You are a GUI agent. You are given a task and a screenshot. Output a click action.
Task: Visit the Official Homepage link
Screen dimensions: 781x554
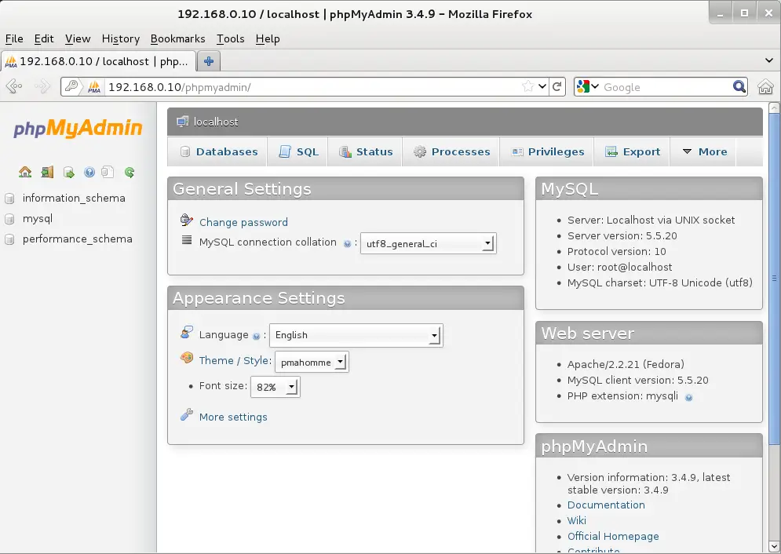[x=613, y=536]
